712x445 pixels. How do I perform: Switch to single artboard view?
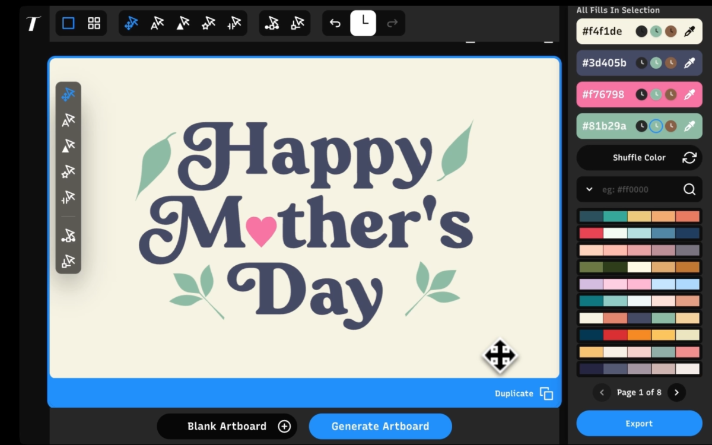point(68,23)
